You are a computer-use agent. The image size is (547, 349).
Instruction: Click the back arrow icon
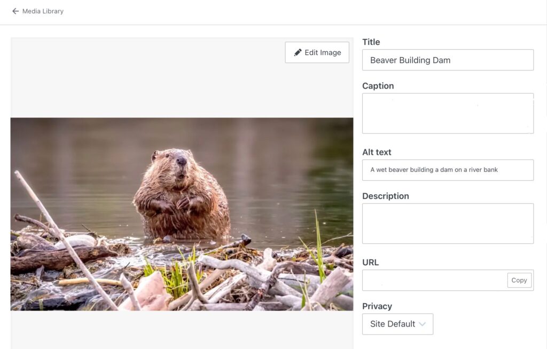15,11
